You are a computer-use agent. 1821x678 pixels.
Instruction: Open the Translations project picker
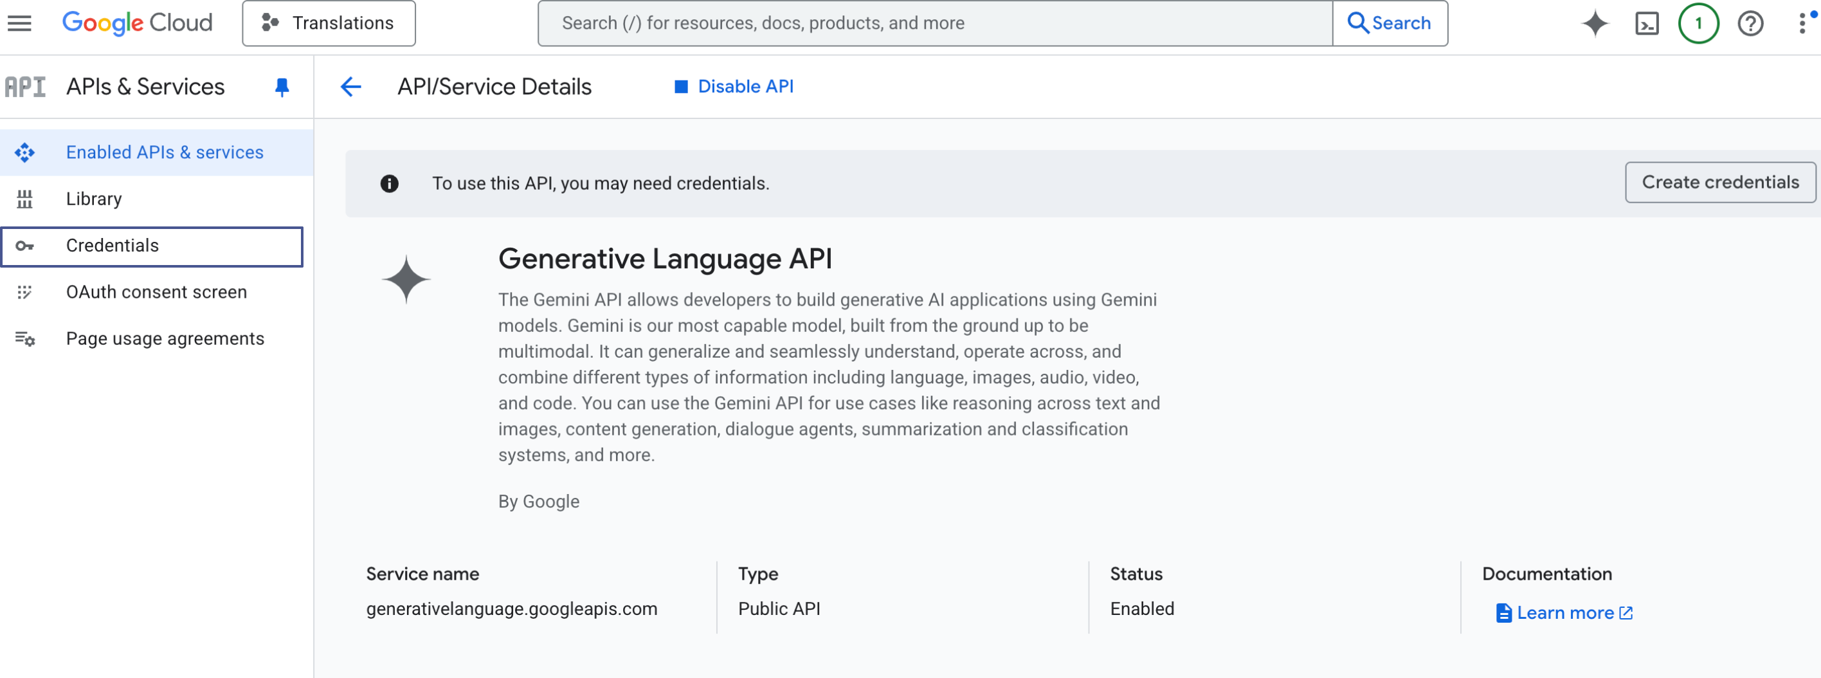329,23
